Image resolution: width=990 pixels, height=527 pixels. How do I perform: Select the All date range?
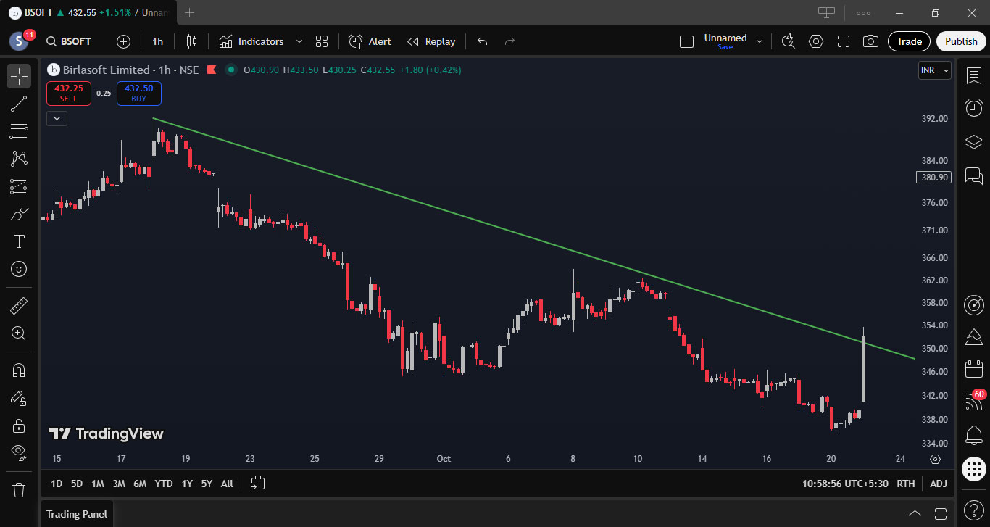pos(227,484)
